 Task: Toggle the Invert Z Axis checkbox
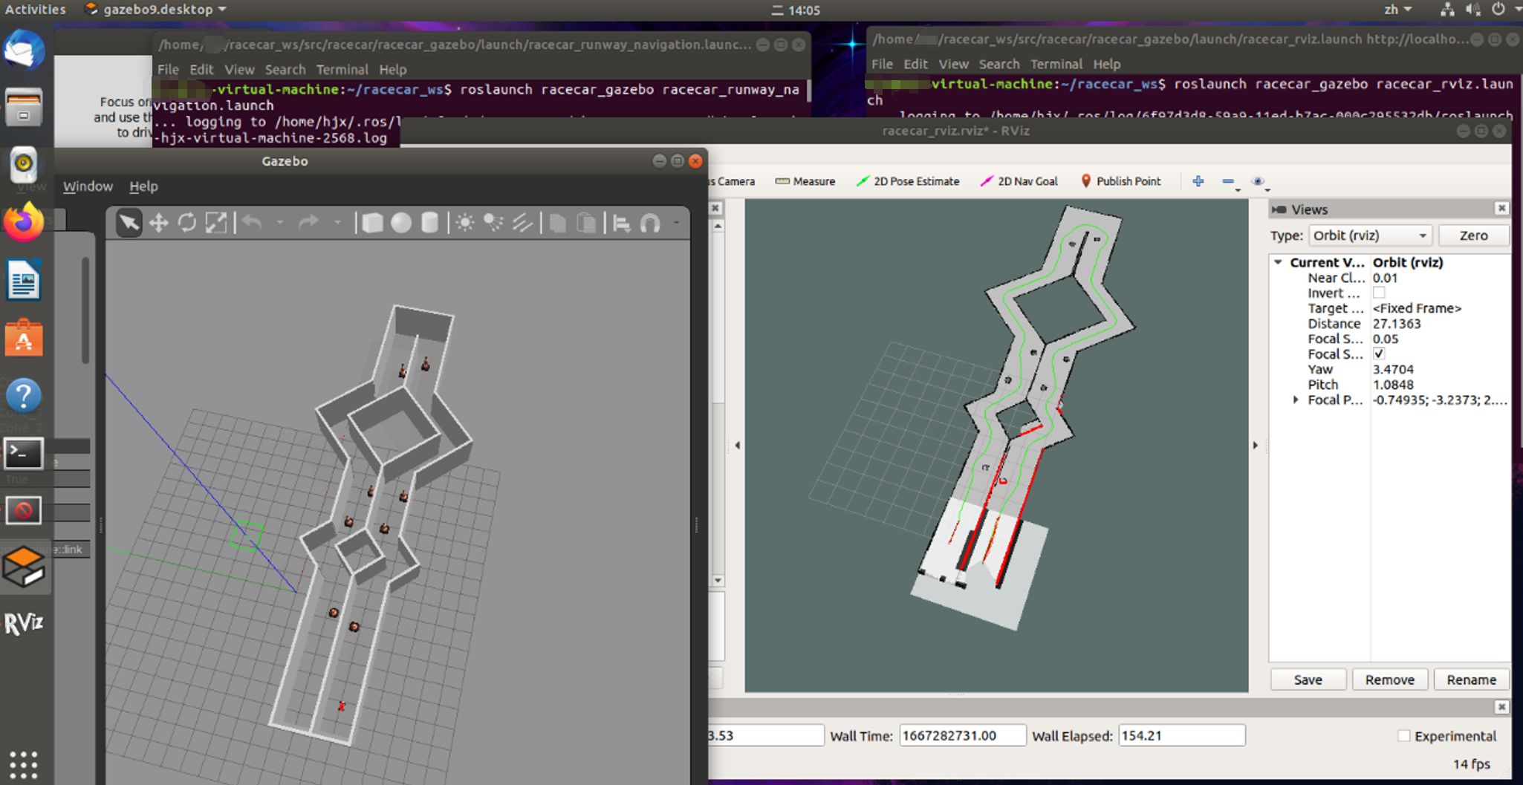point(1379,293)
